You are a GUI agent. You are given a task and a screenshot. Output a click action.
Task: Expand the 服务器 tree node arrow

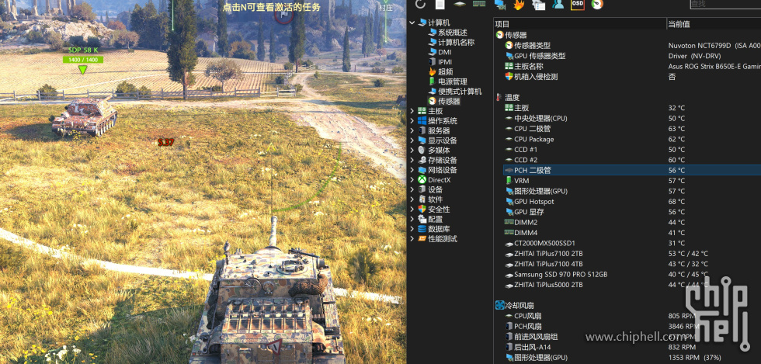point(412,130)
